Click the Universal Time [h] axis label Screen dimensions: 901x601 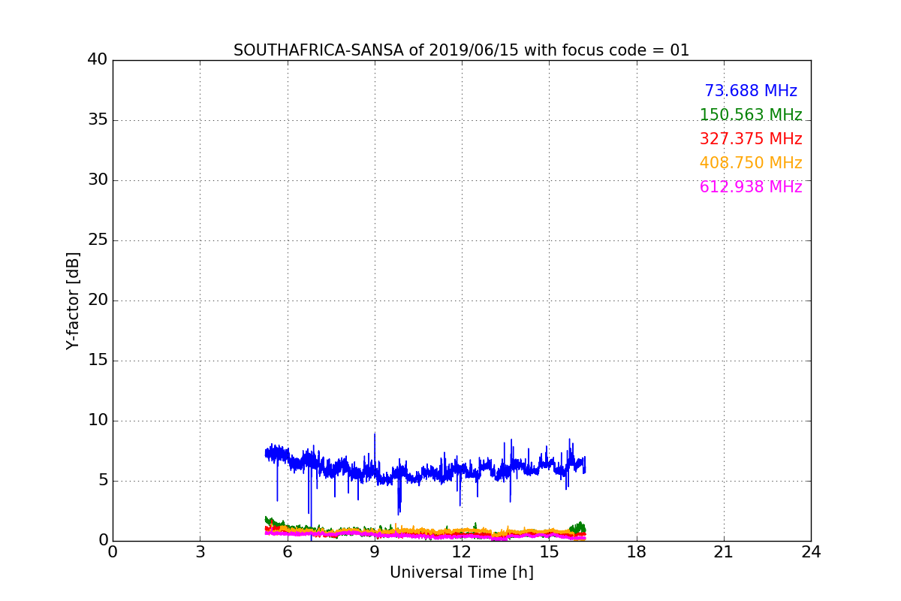pyautogui.click(x=462, y=572)
